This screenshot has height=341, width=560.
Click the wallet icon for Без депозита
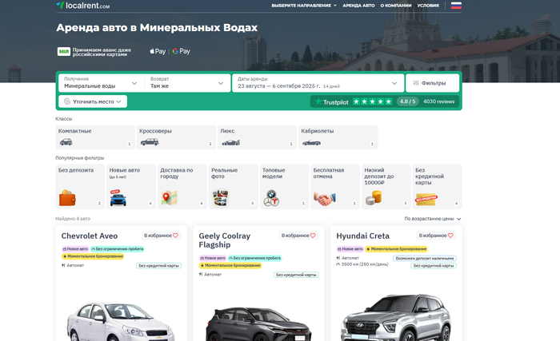point(67,198)
